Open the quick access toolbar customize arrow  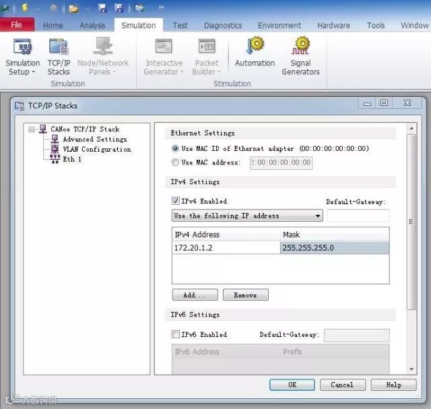pos(162,8)
